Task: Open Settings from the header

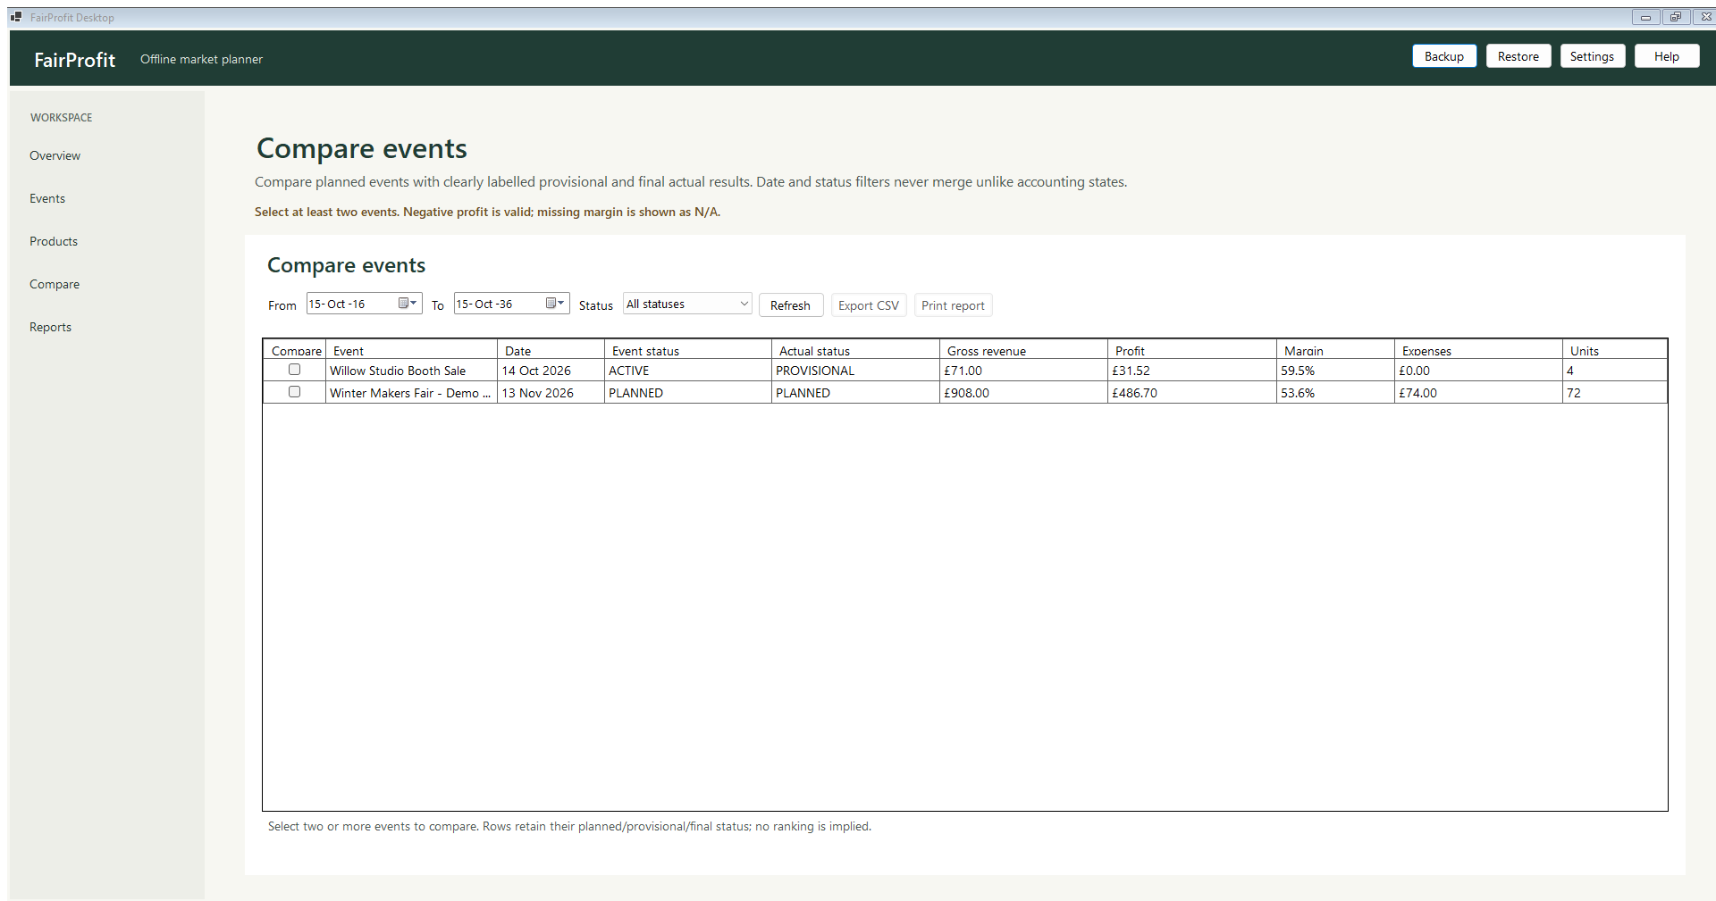Action: coord(1593,56)
